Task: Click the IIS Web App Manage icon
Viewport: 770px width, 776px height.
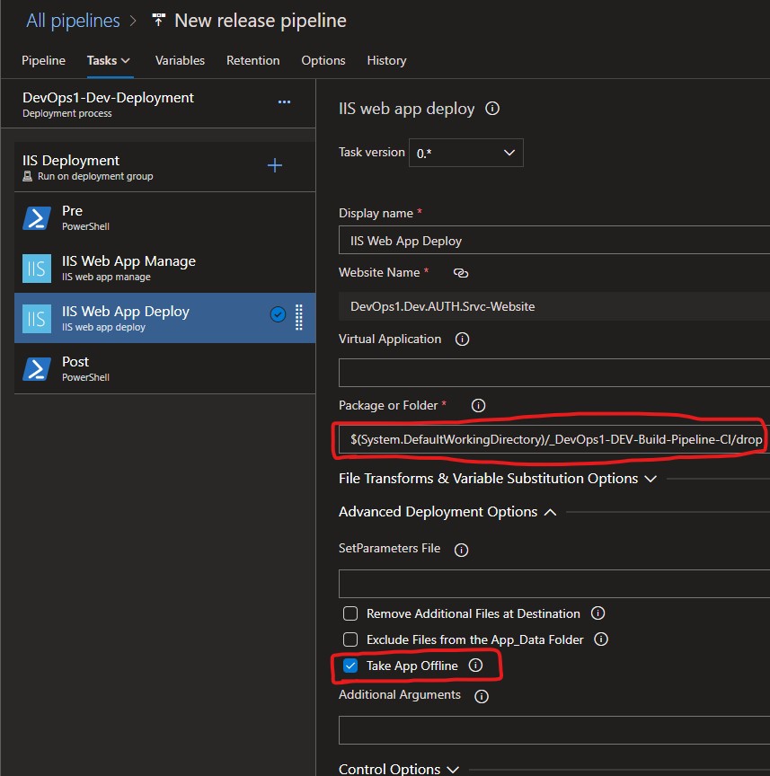Action: click(x=37, y=269)
